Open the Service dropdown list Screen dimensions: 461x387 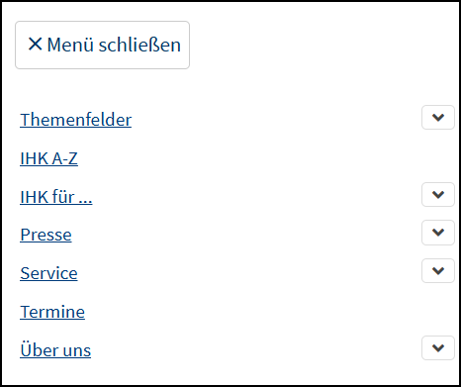[x=438, y=271]
